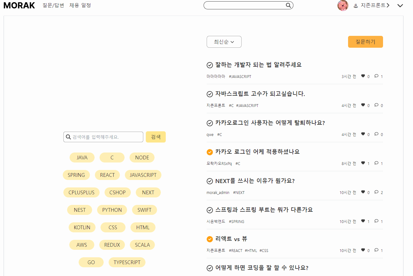Click magnifier icon in tag search field
Image resolution: width=413 pixels, height=276 pixels.
(68, 137)
